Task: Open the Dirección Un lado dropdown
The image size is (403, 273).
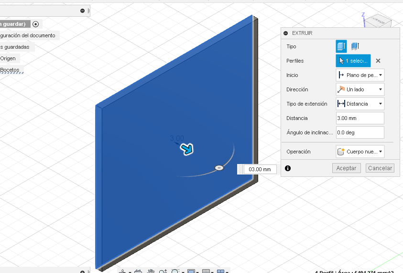Action: coord(360,89)
